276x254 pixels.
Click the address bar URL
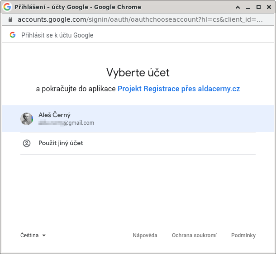[x=140, y=19]
